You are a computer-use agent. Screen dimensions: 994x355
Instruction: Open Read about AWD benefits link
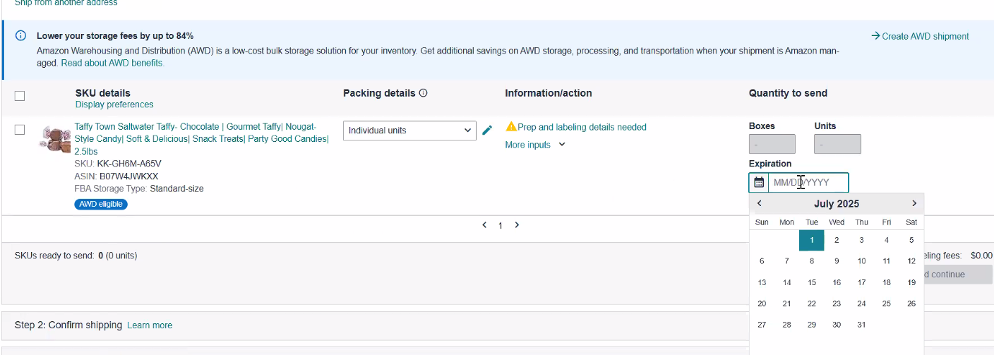coord(112,63)
